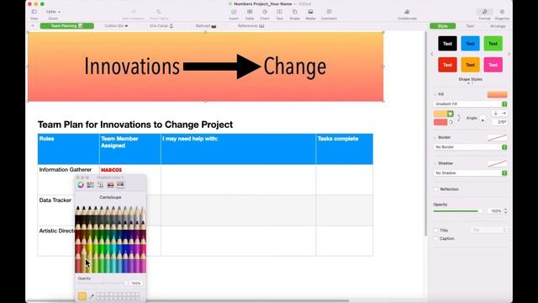Insert a Text box from toolbar
The width and height of the screenshot is (538, 303).
point(280,12)
